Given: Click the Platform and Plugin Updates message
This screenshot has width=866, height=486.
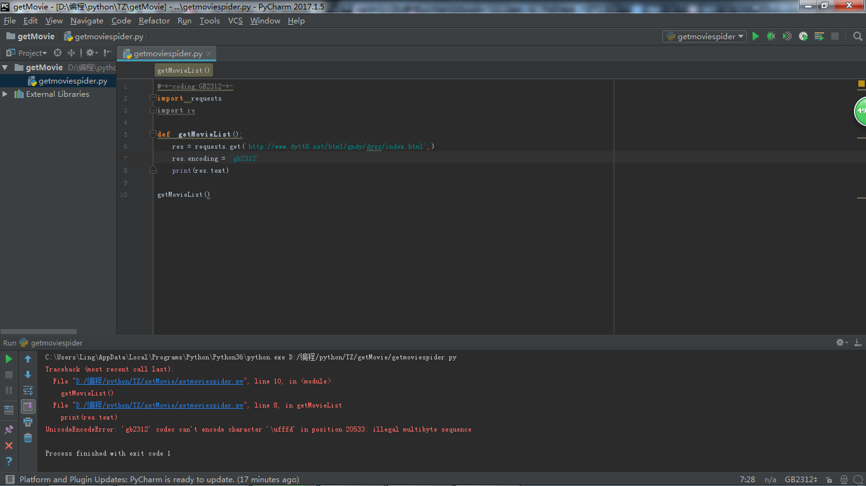Looking at the screenshot, I should pos(159,480).
